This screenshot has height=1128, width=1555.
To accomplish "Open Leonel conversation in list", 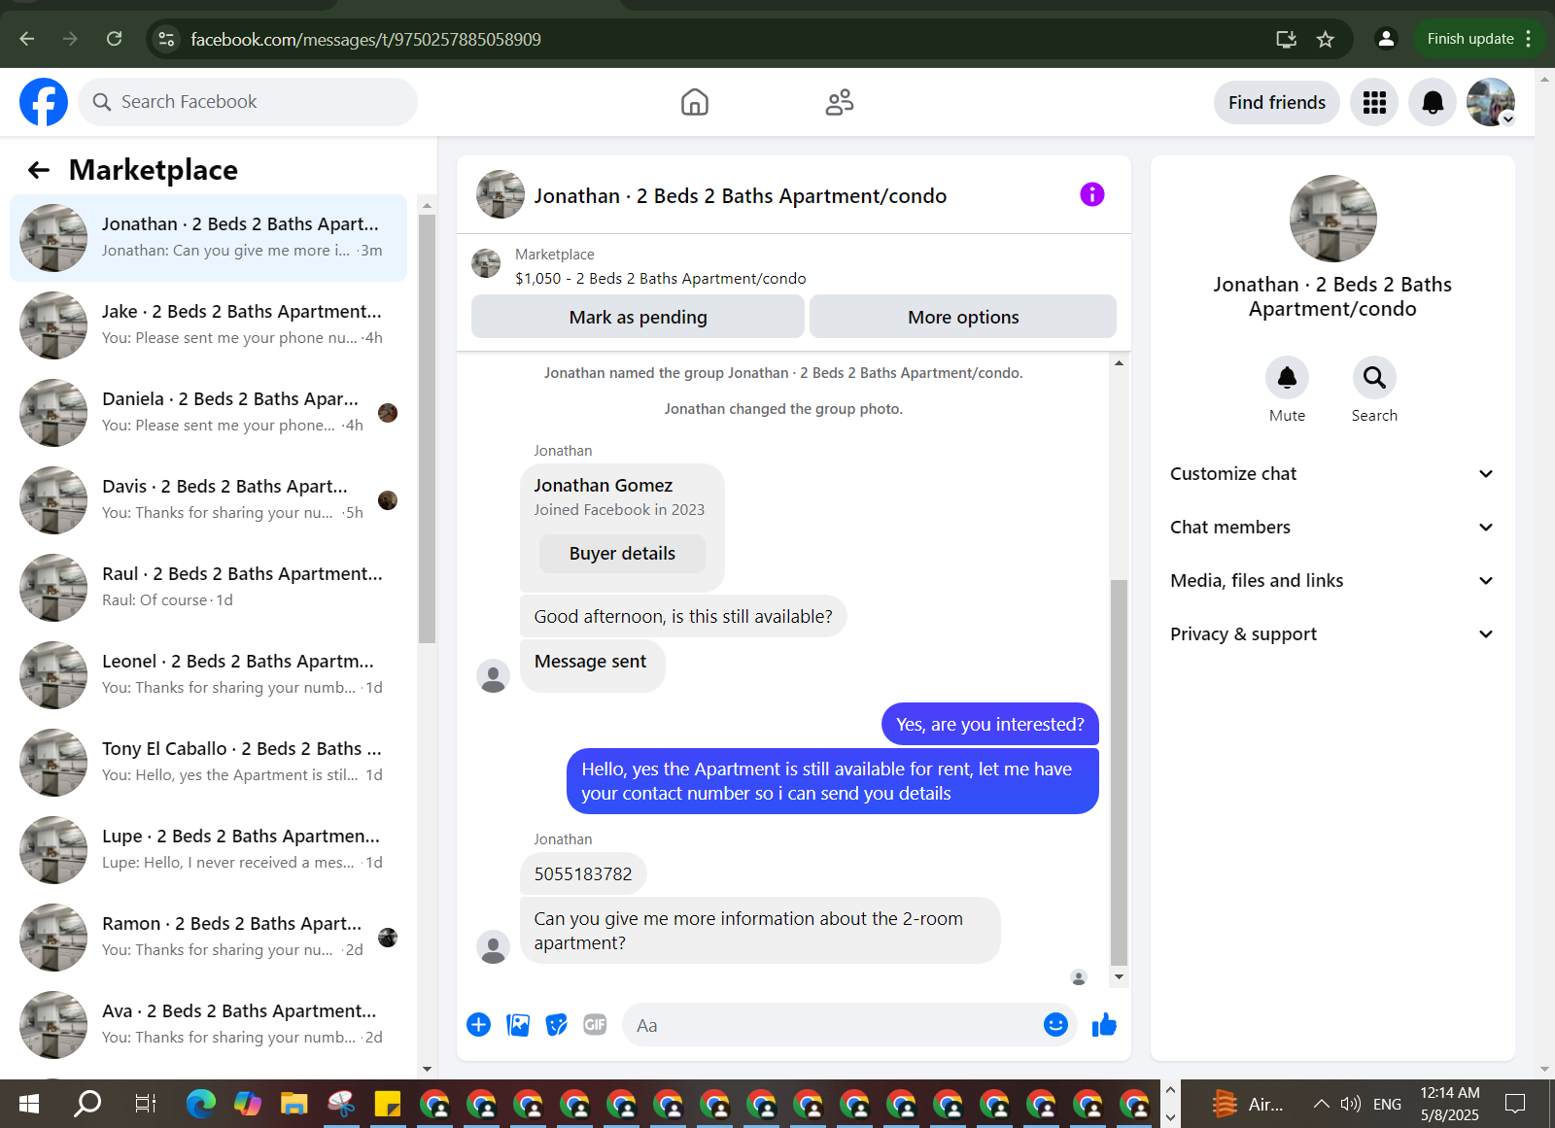I will coord(209,675).
